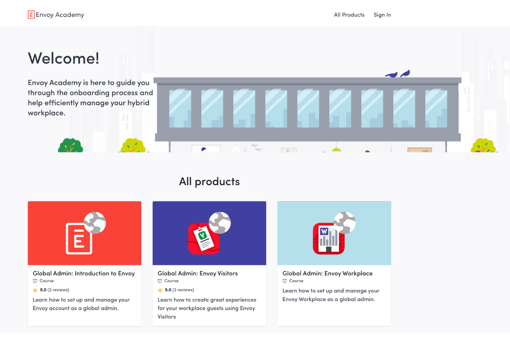Click the Envoy Academy red E logo
This screenshot has height=340, width=510.
[x=31, y=14]
